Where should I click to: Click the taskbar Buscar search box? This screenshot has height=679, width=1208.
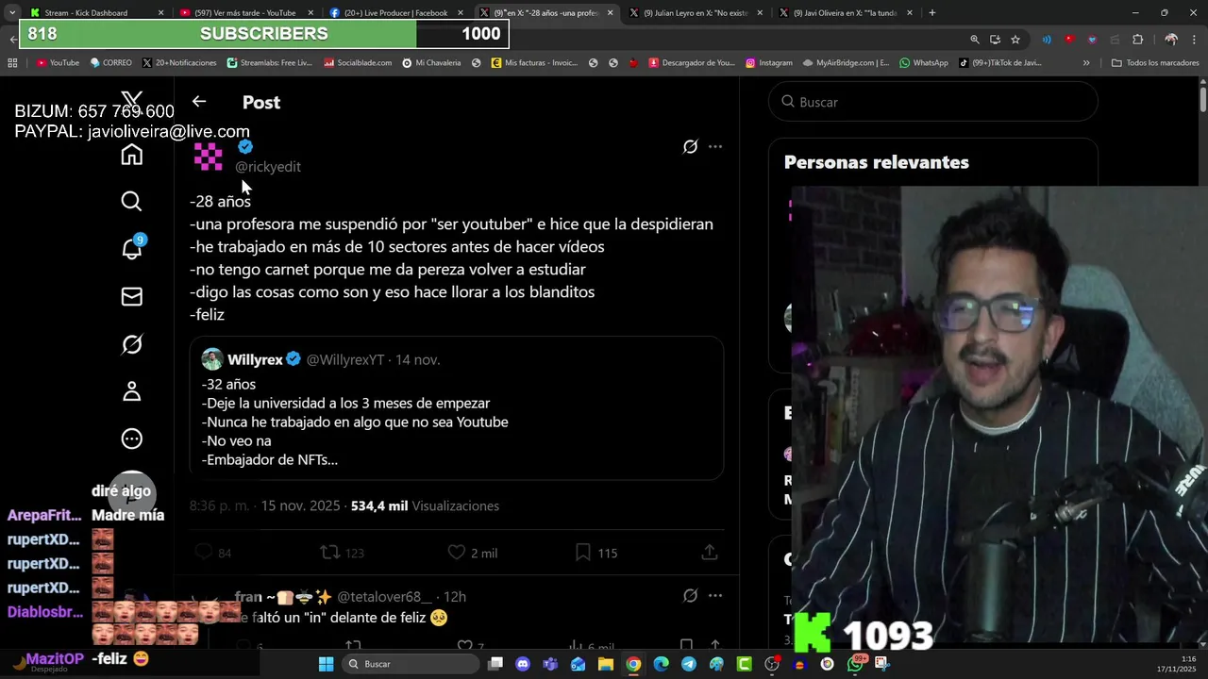[410, 664]
